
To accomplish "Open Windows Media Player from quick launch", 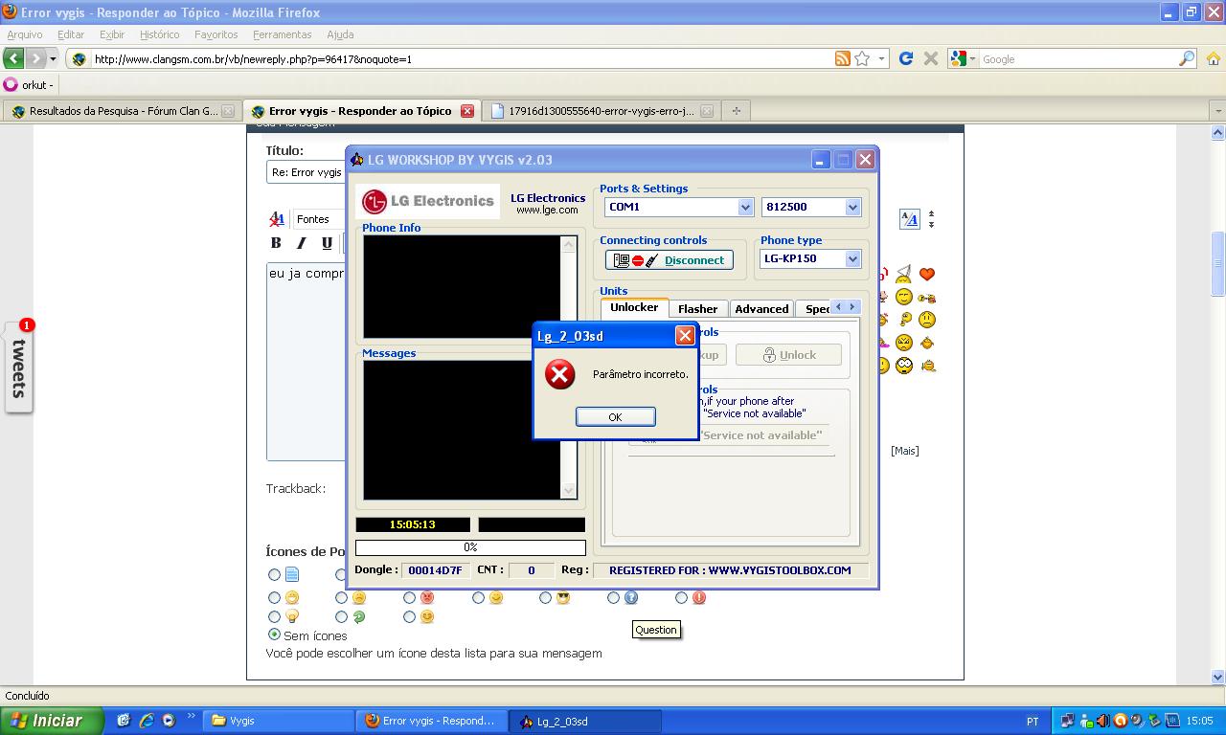I will click(169, 721).
